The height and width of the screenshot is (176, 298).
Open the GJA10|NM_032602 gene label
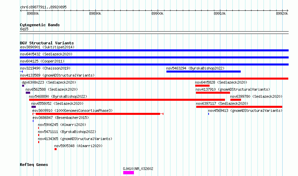point(138,169)
